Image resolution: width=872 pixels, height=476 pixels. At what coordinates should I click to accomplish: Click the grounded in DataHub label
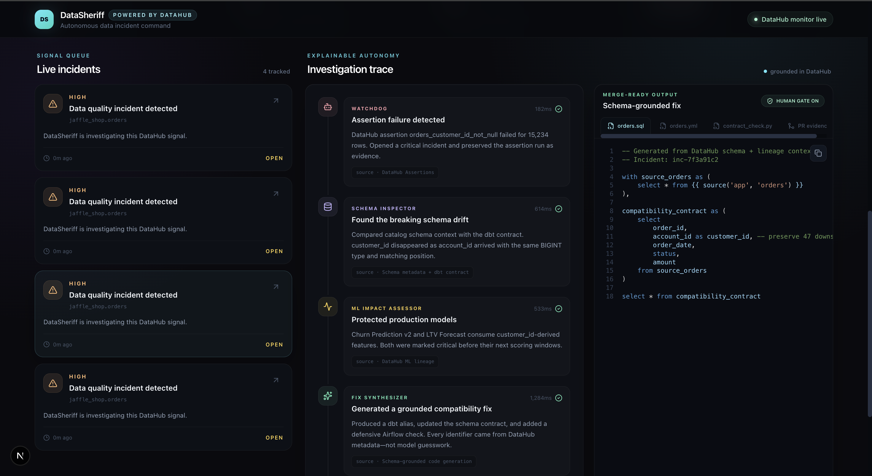pos(797,71)
